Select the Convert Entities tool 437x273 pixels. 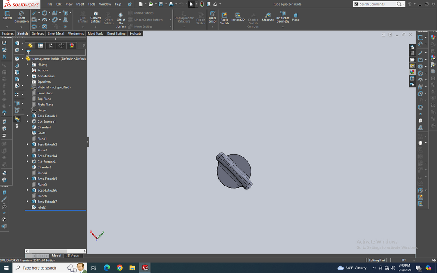[96, 17]
